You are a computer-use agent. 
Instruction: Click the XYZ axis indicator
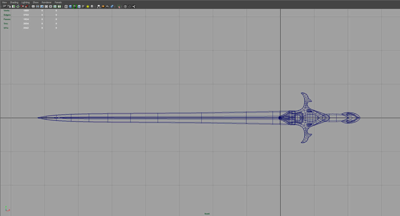(7, 209)
